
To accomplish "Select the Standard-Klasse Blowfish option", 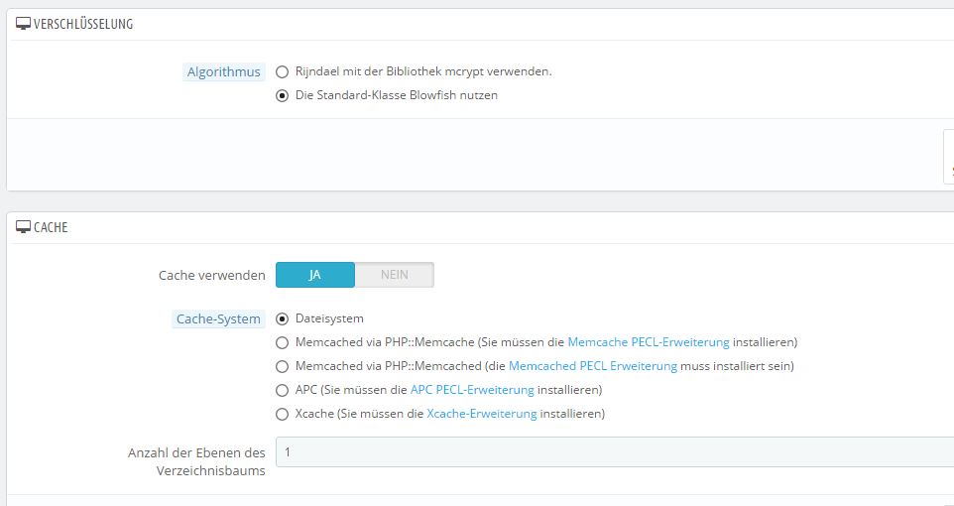I will [x=283, y=96].
